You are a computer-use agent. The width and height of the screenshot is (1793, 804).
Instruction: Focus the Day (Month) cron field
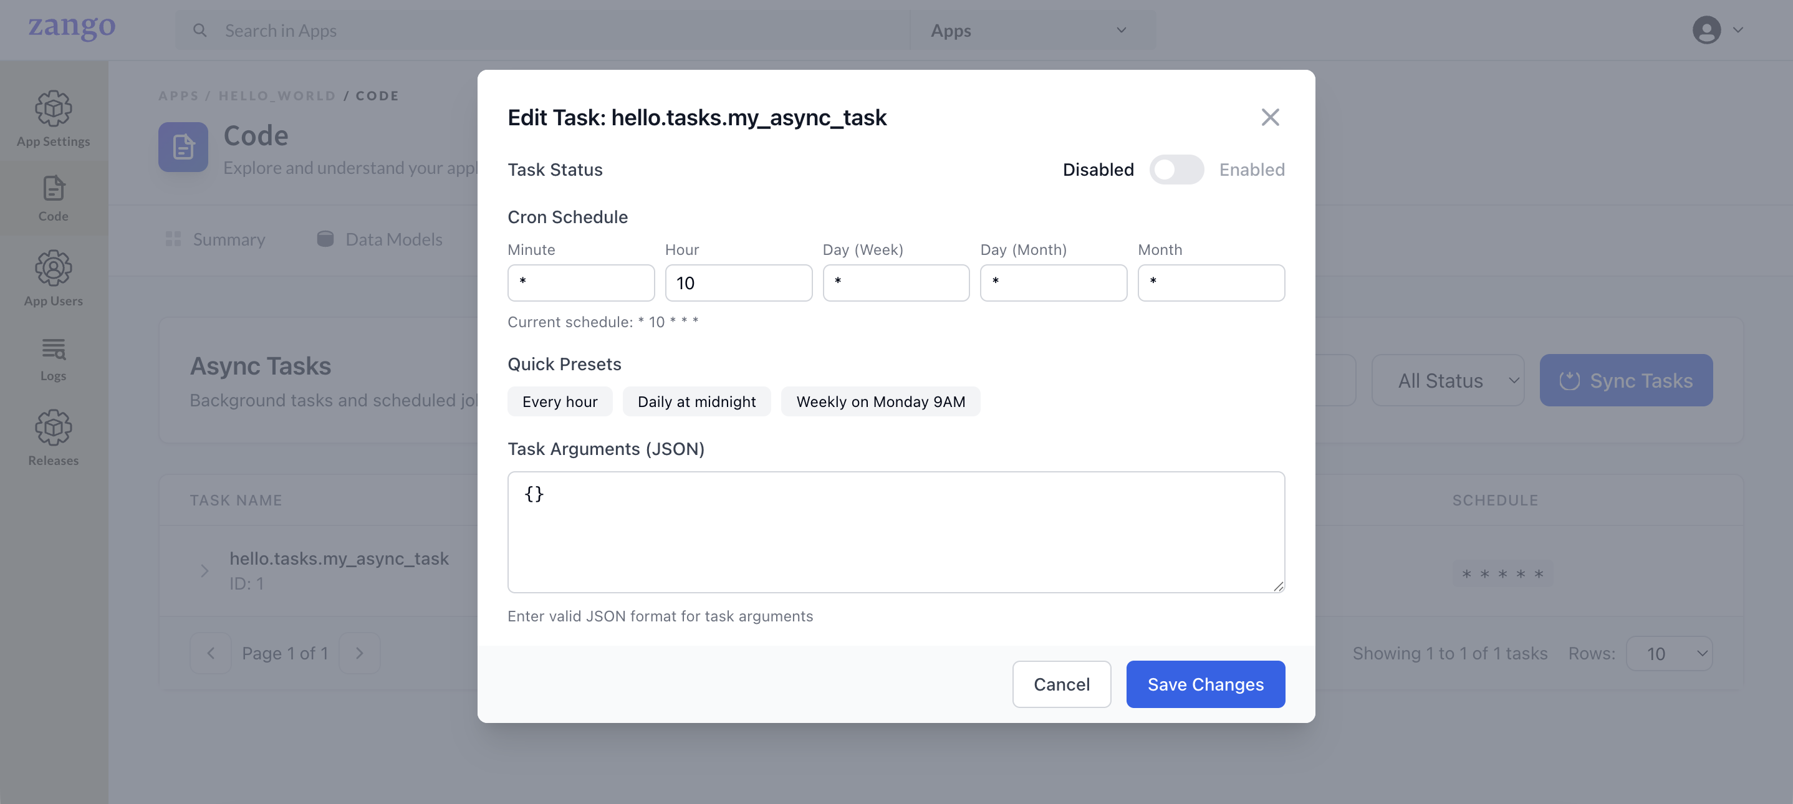pos(1053,282)
